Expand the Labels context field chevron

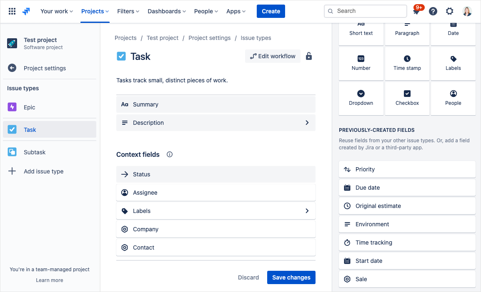click(307, 211)
